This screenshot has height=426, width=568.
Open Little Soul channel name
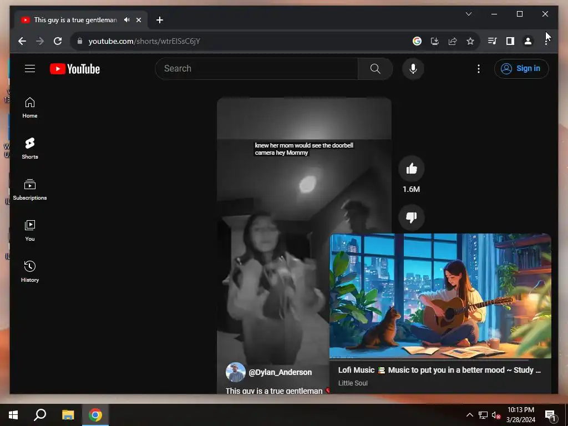(353, 383)
